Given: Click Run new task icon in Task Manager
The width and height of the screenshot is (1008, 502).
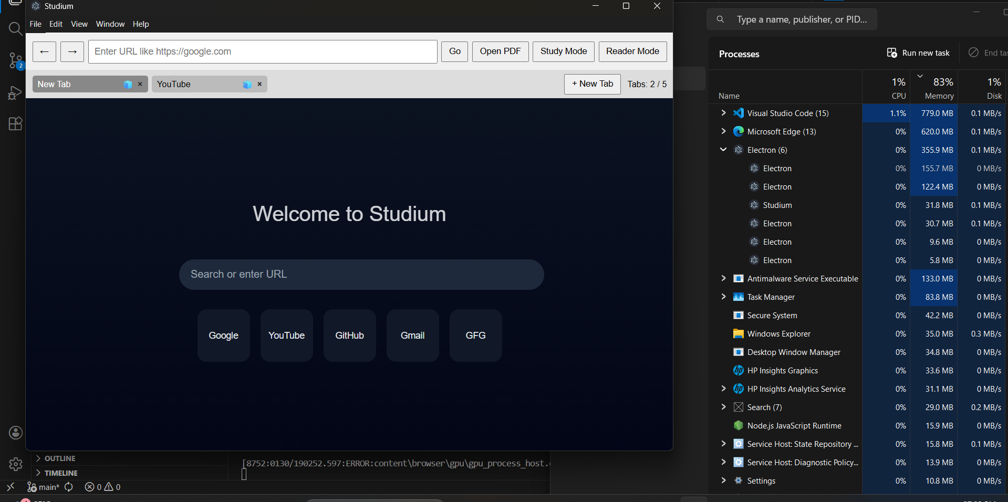Looking at the screenshot, I should tap(892, 53).
